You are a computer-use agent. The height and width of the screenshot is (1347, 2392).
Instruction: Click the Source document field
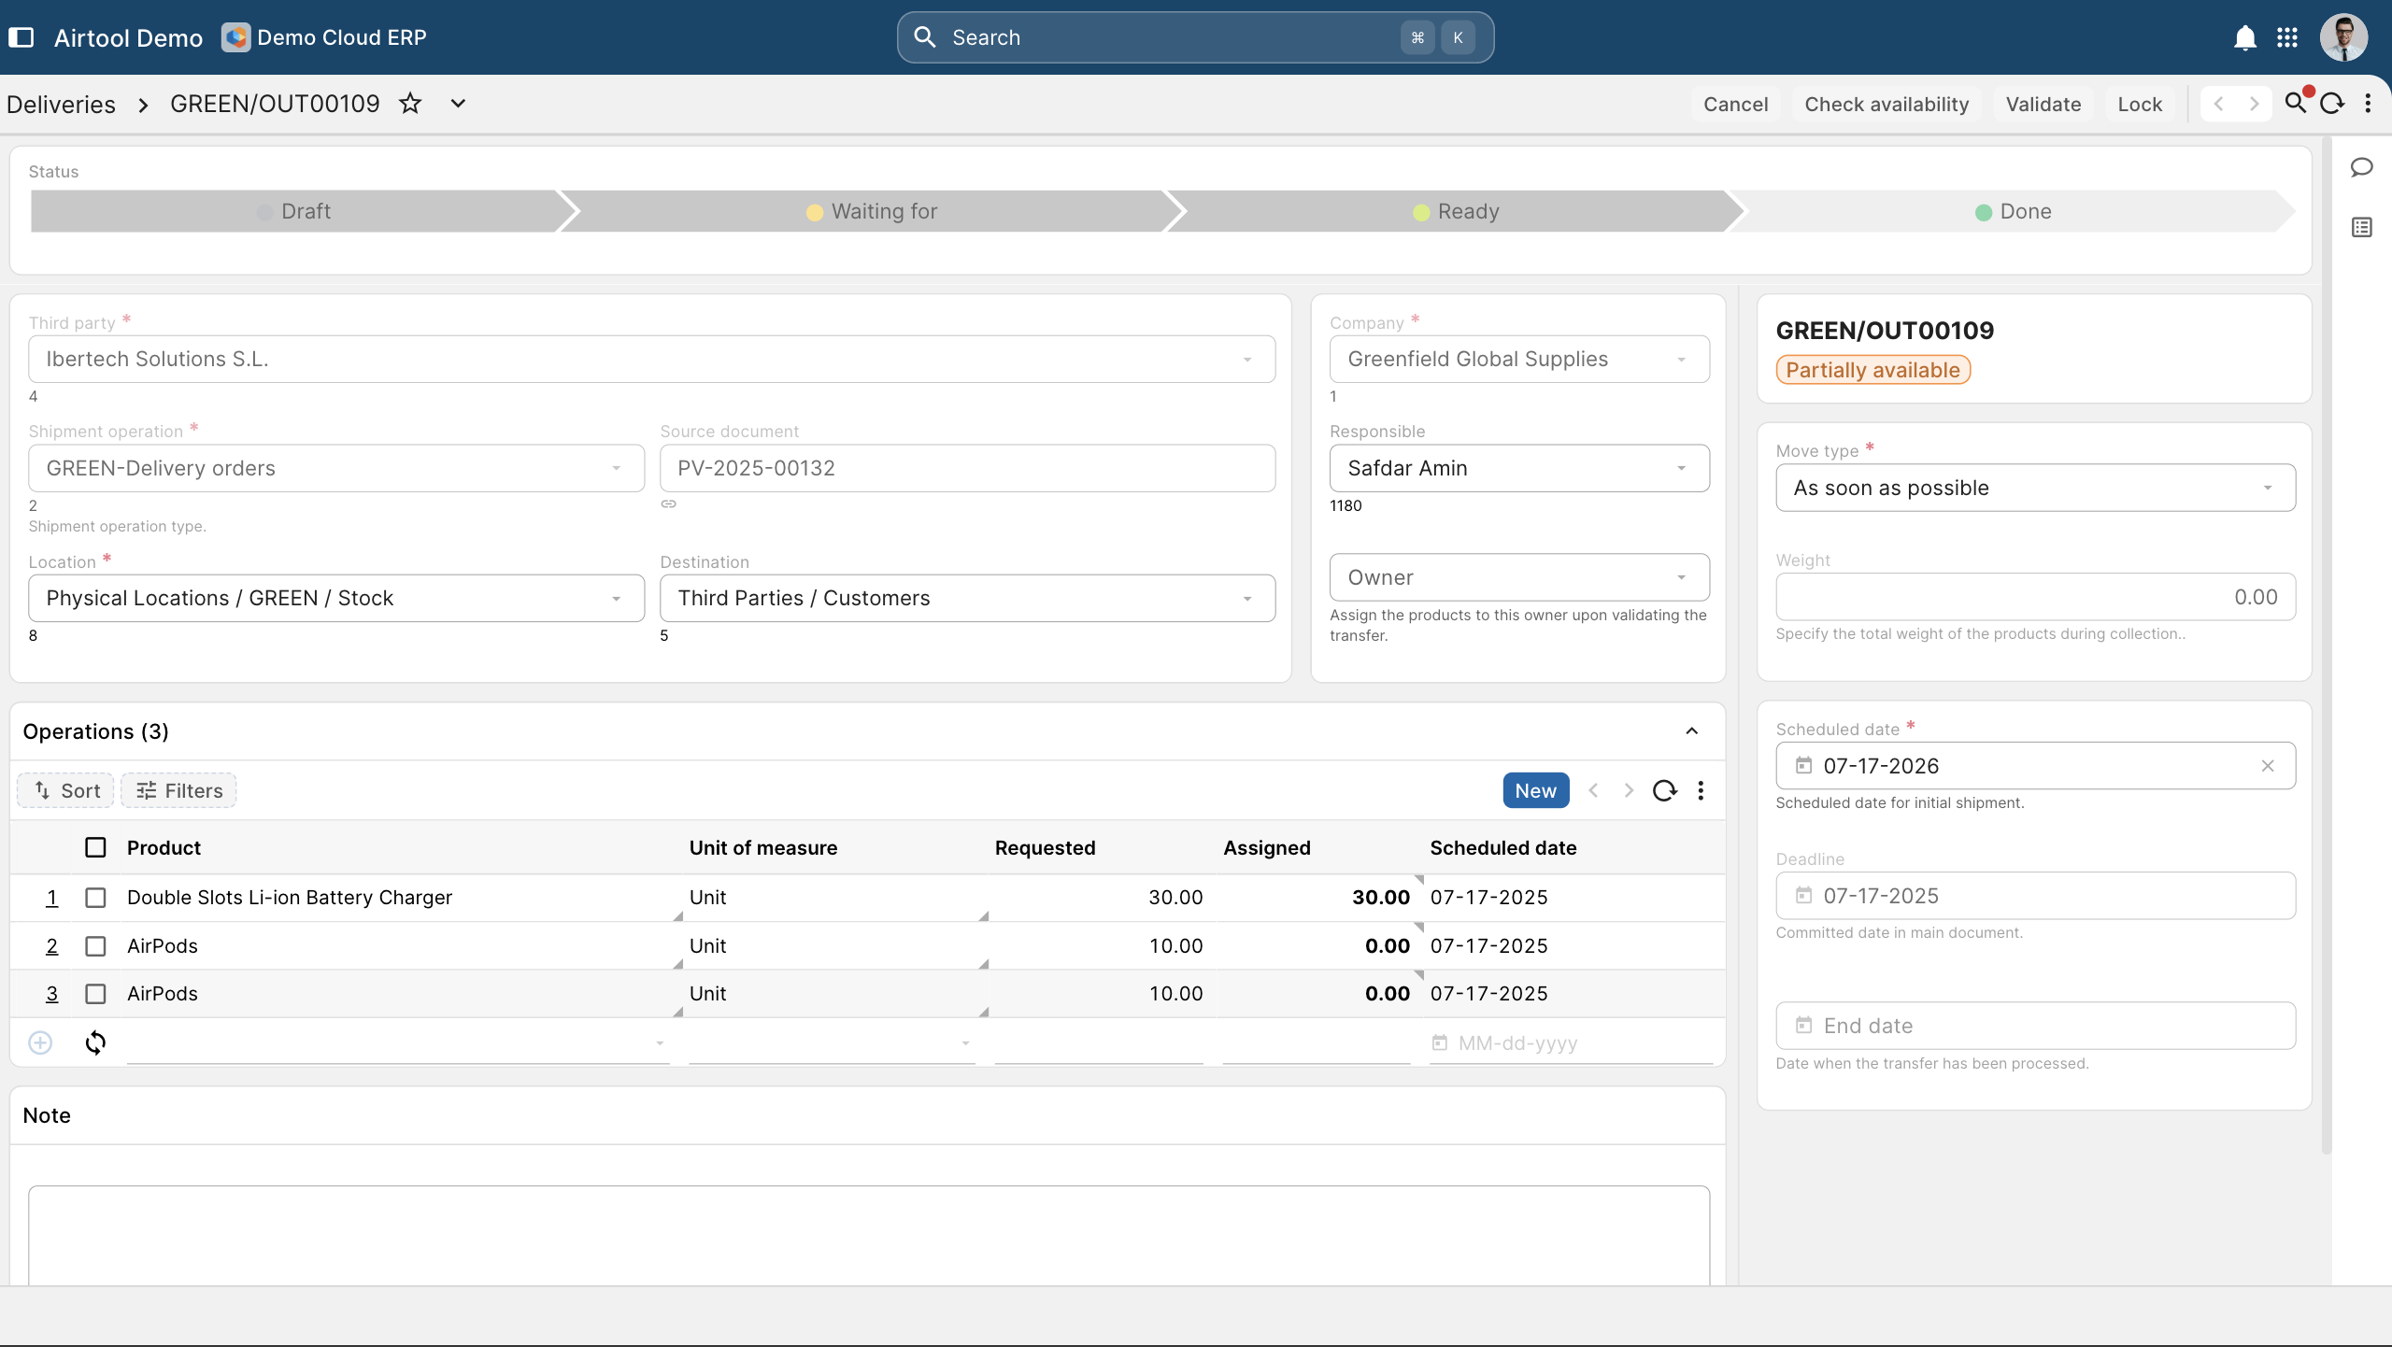tap(967, 468)
